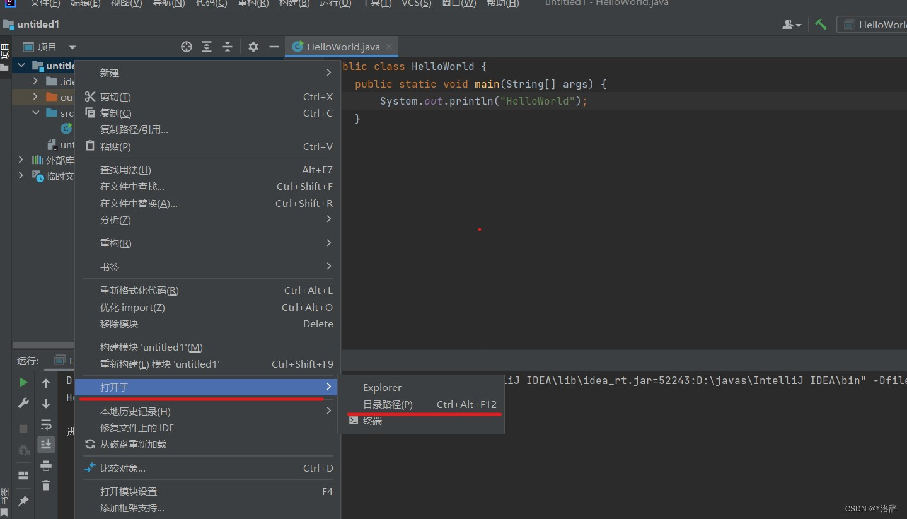
Task: Choose 移除模块 menu entry
Action: tap(207, 324)
